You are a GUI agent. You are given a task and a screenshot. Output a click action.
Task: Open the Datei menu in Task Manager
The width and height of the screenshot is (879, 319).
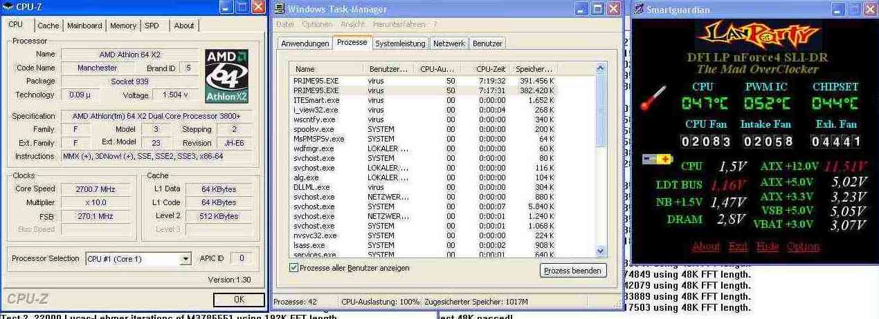click(285, 24)
